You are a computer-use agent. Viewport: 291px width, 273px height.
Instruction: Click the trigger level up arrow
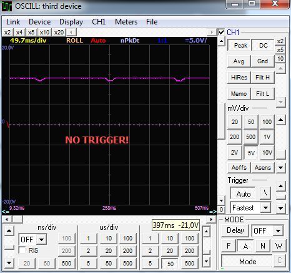(x=281, y=186)
